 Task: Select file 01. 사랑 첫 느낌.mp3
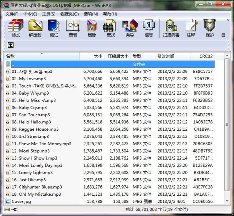click(110, 72)
